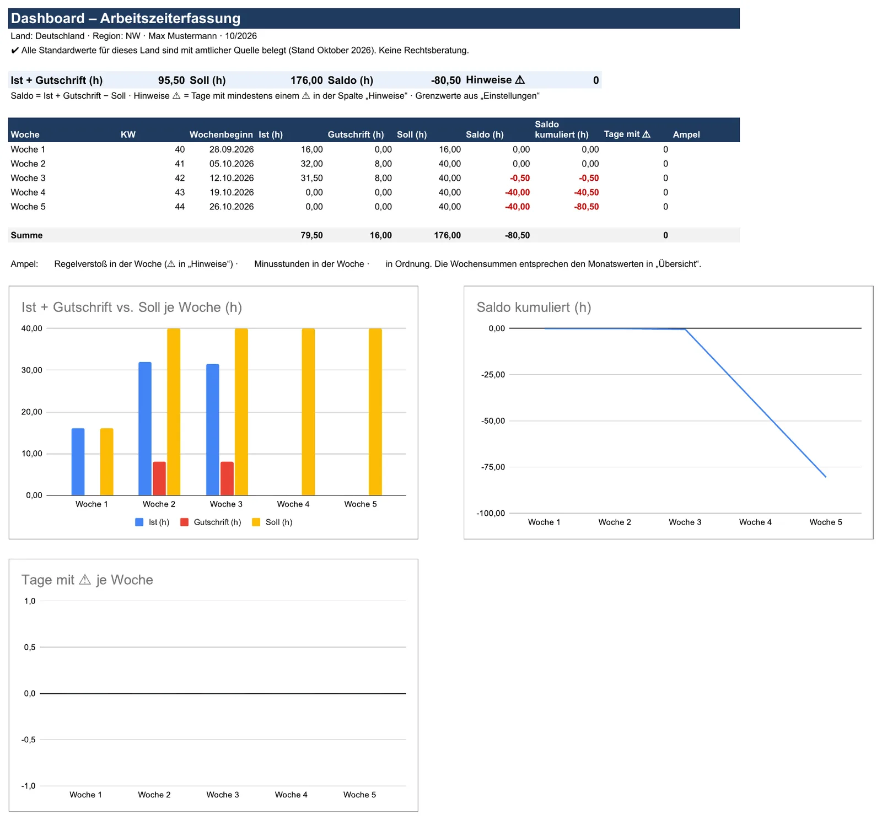Click the 'Land: Deutschland' subtitle line
The image size is (882, 820).
coord(133,36)
